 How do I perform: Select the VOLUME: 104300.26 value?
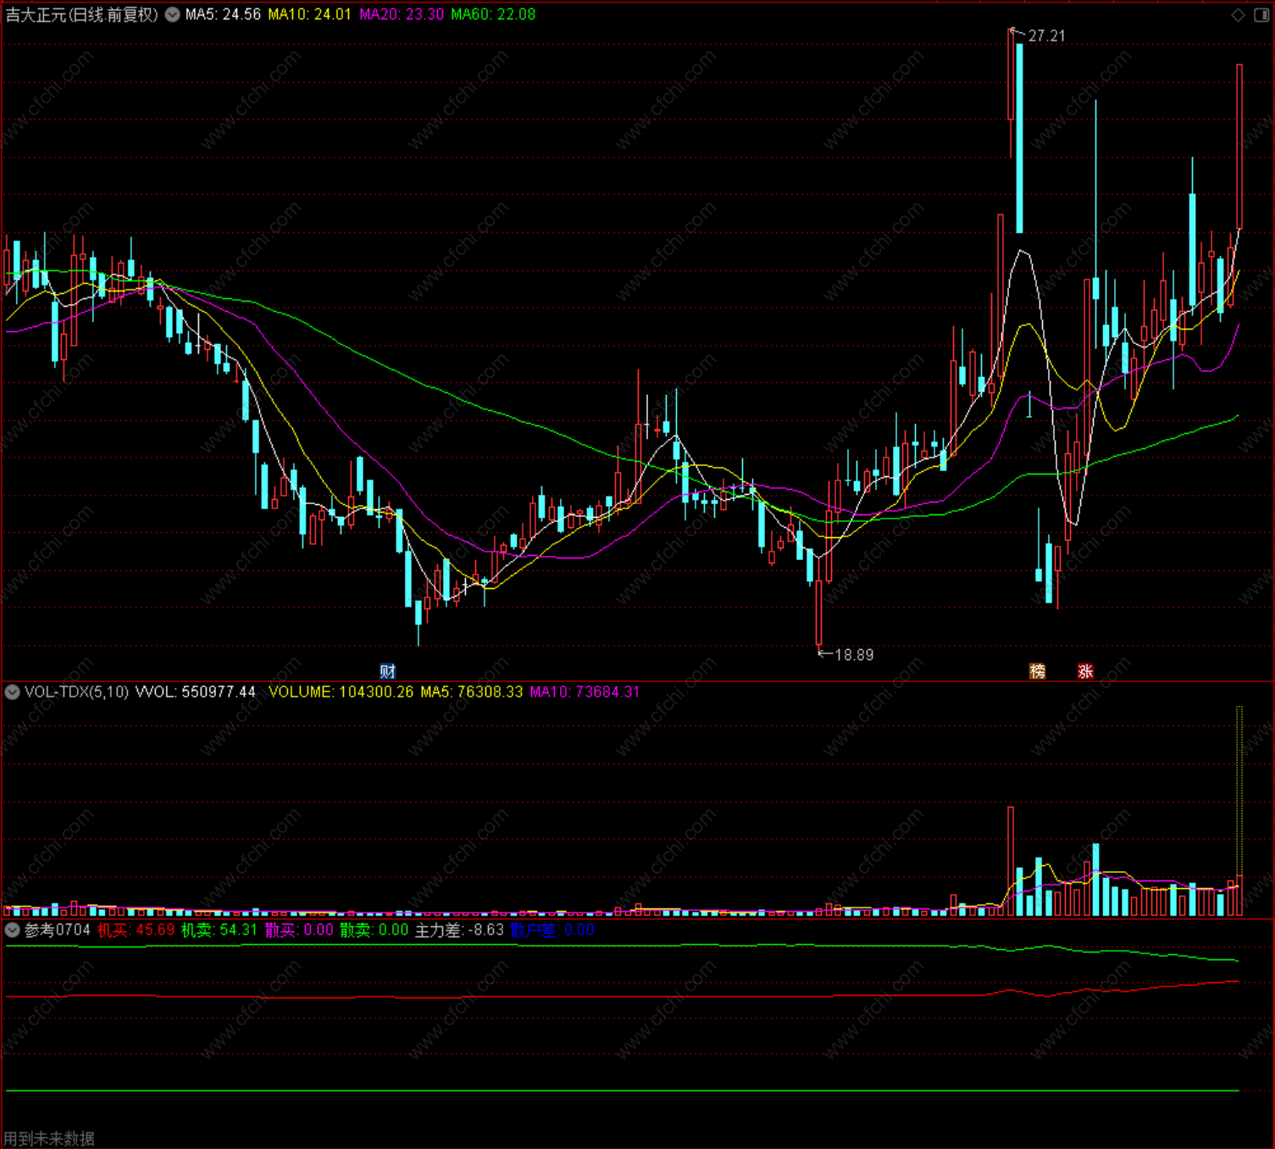tap(341, 692)
